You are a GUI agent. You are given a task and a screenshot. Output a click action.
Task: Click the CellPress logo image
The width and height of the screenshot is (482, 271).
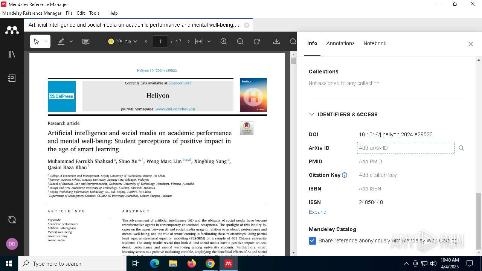(62, 96)
